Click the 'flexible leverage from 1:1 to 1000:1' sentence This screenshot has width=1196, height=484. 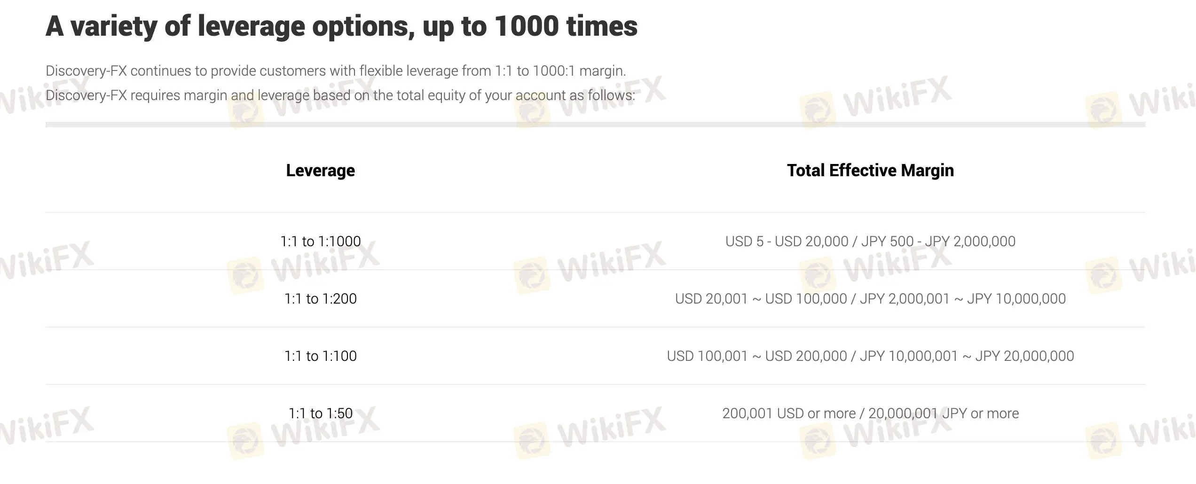pos(336,71)
